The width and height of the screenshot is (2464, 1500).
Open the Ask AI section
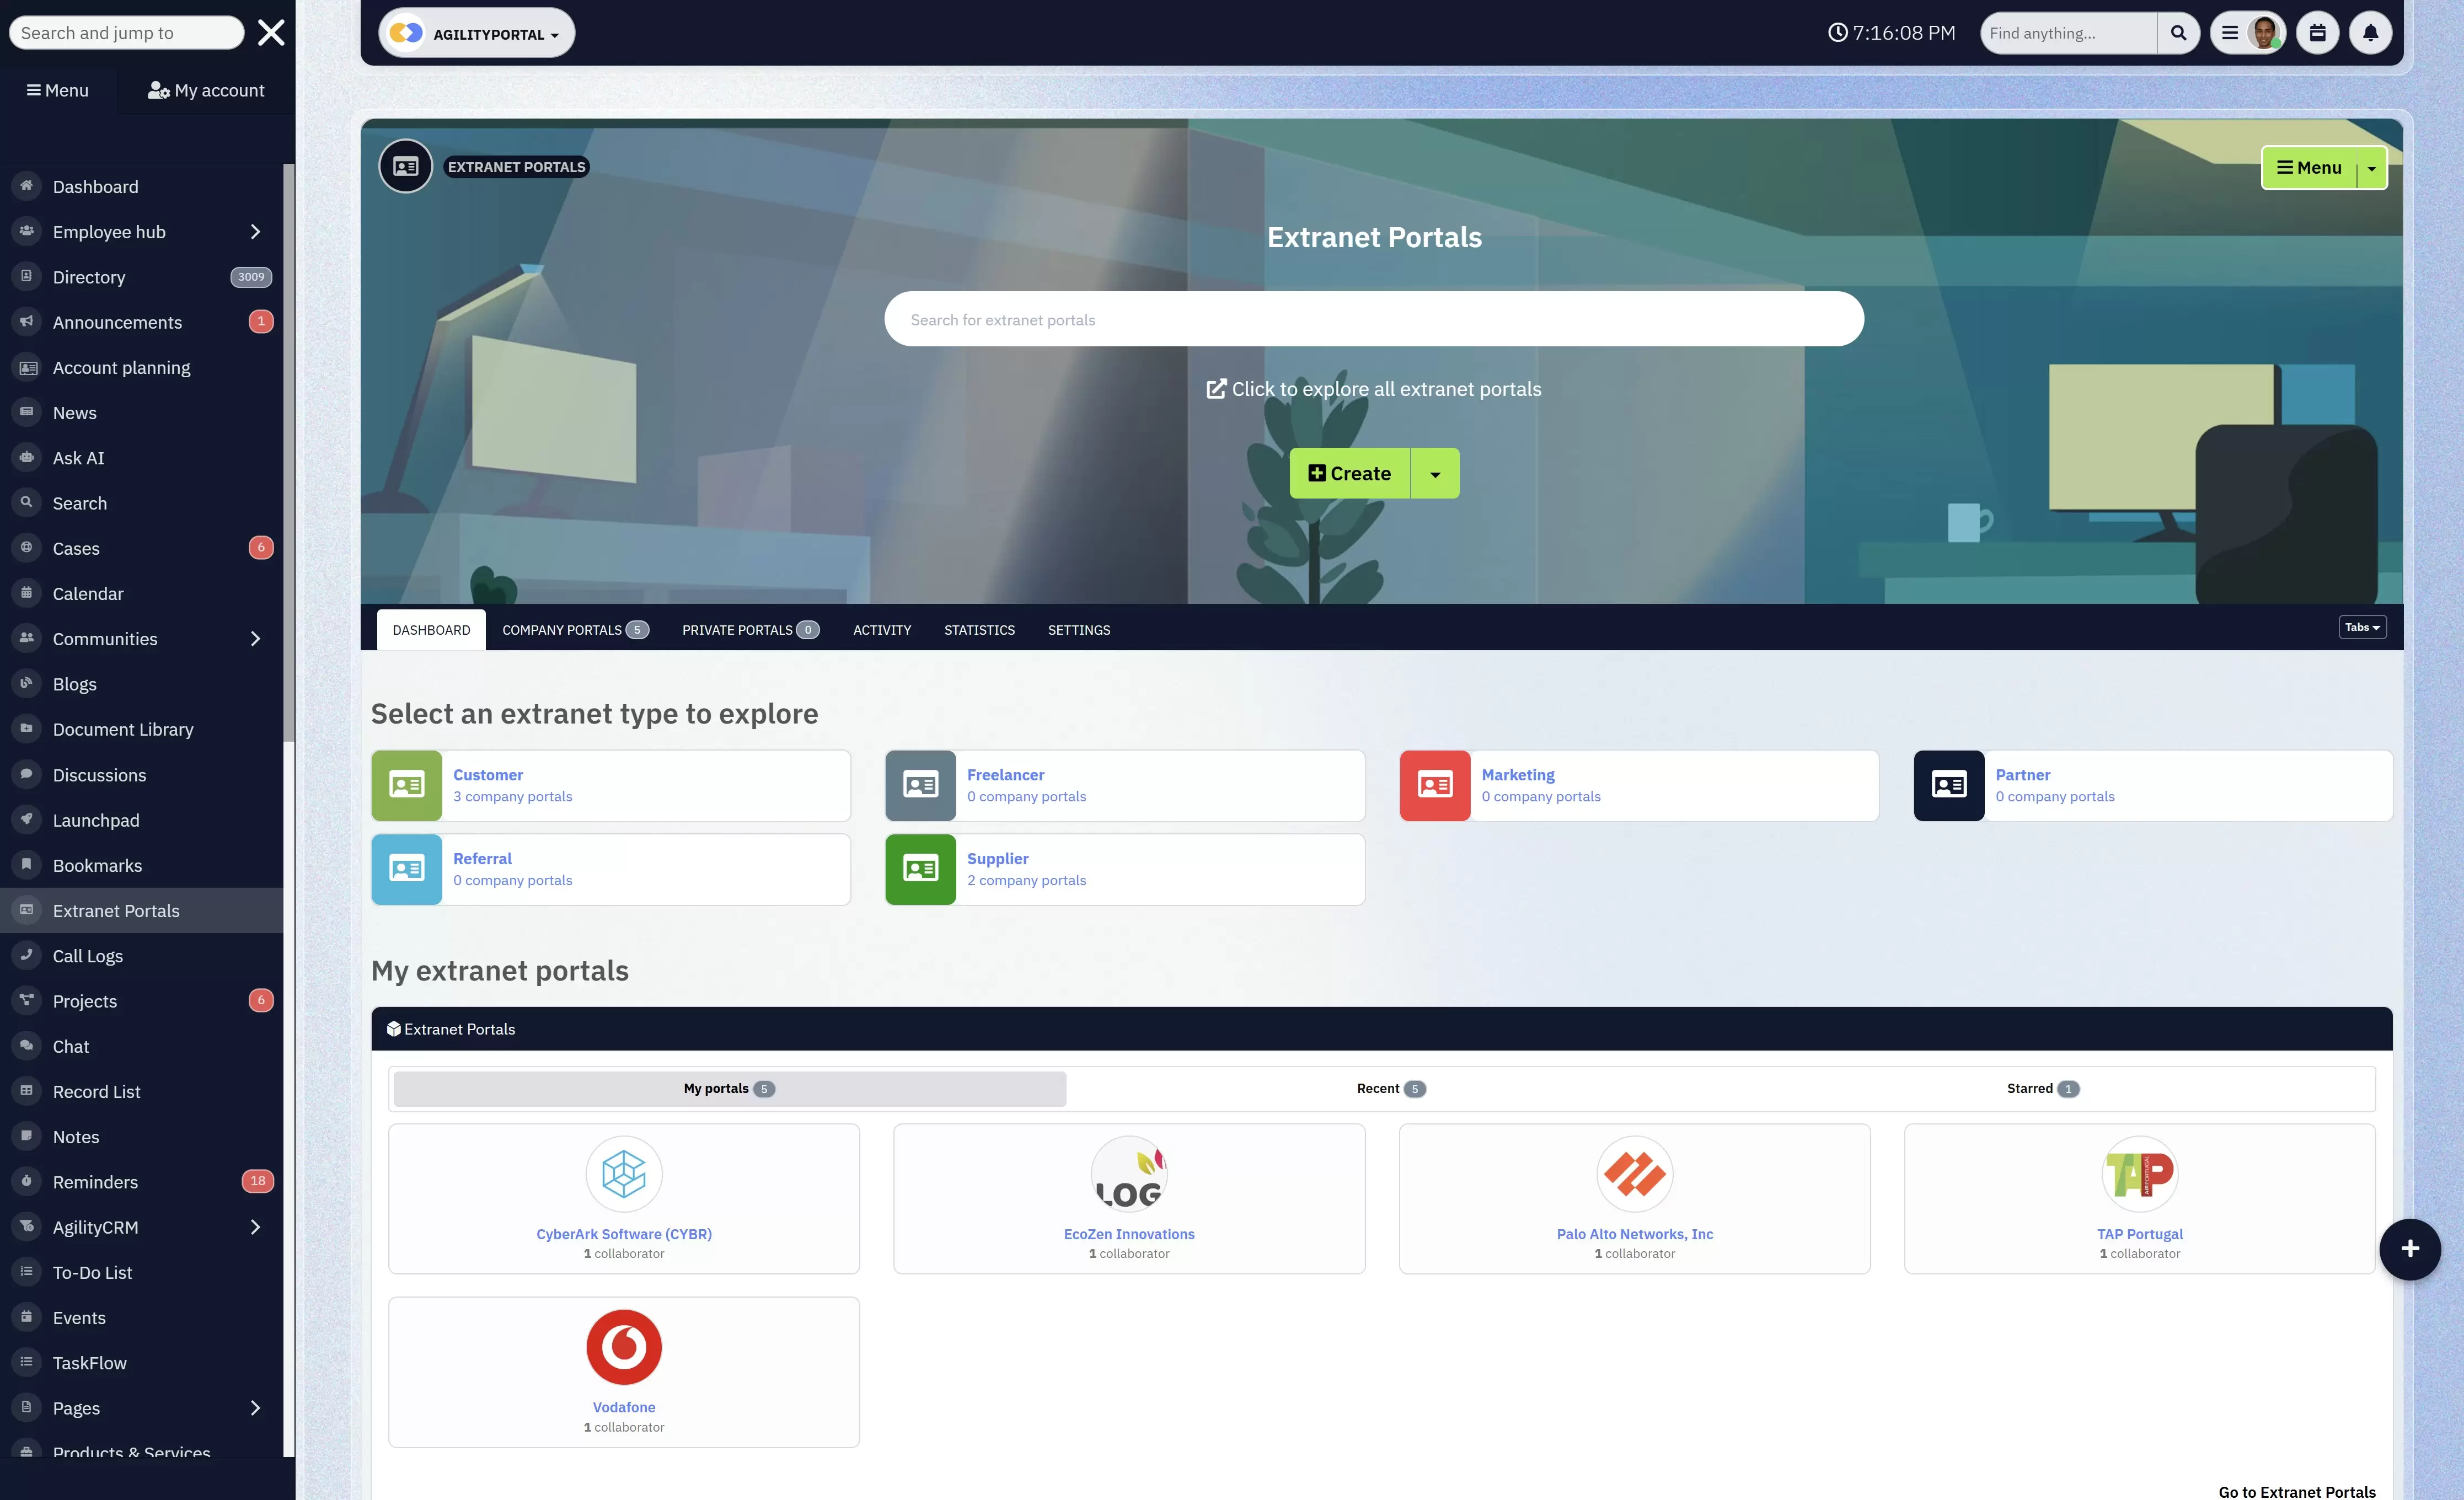(78, 457)
